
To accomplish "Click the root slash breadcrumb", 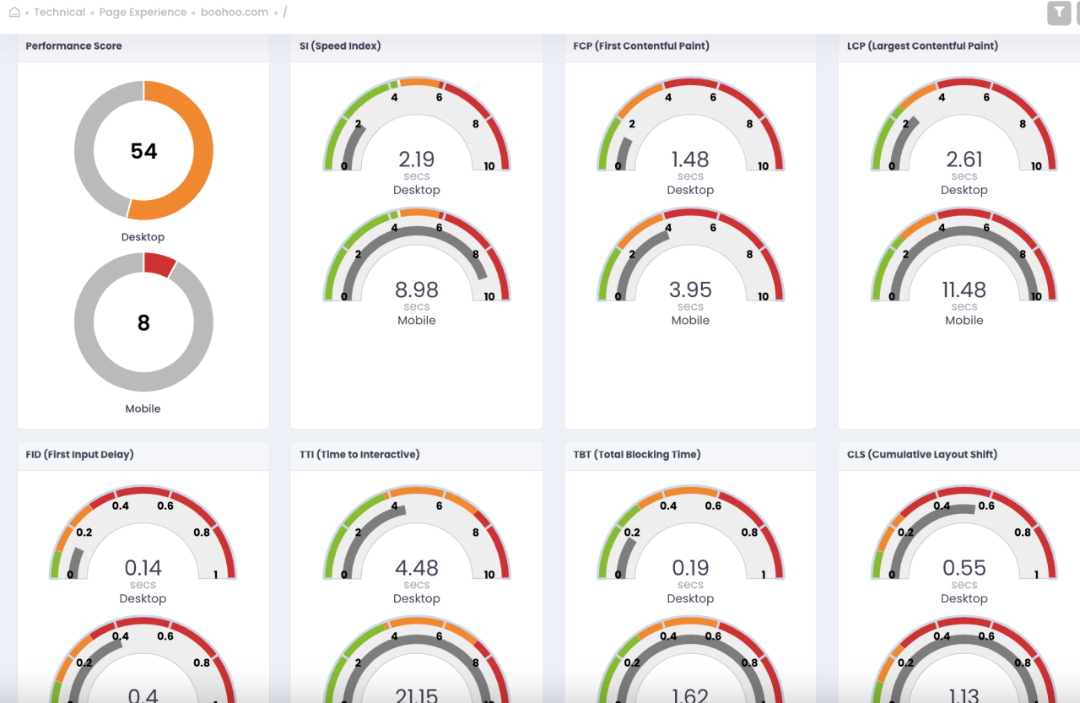I will pyautogui.click(x=285, y=12).
